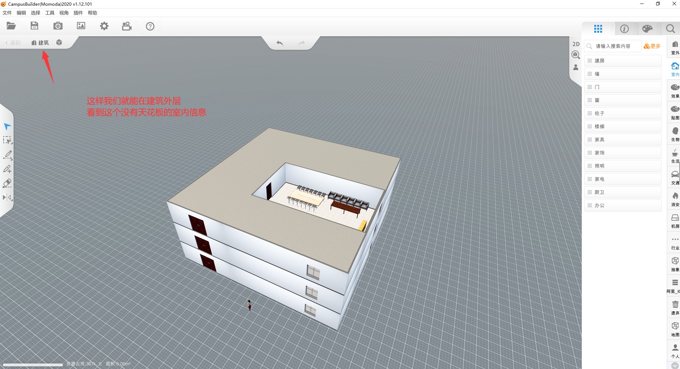
Task: Enter first-person view with person icon
Action: coord(576,67)
